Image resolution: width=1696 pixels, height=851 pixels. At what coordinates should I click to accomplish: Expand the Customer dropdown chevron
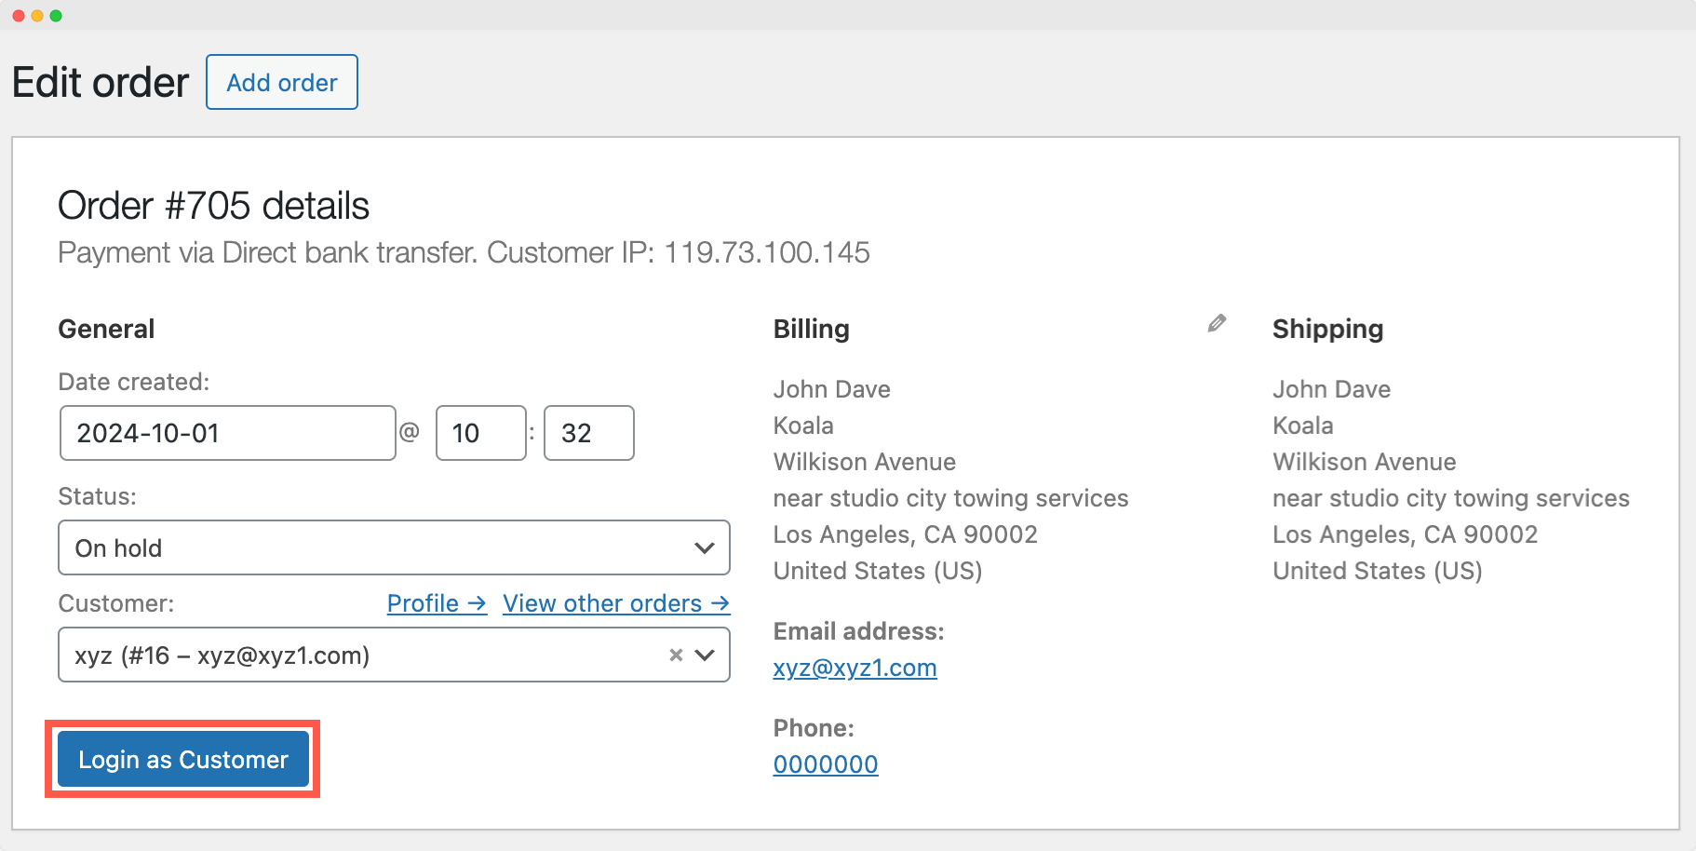(x=705, y=655)
